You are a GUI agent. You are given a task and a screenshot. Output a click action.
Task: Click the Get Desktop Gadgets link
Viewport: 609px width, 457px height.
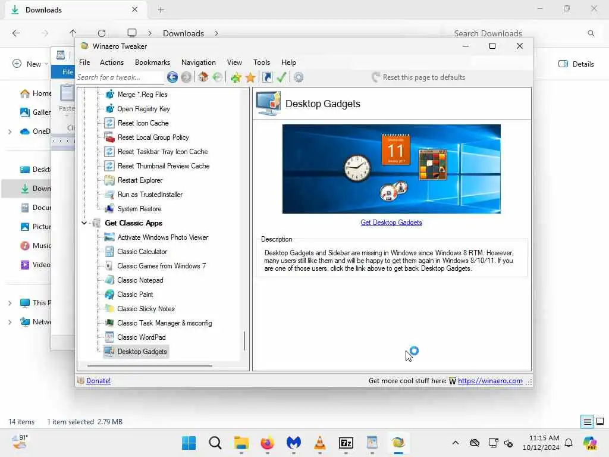coord(391,223)
